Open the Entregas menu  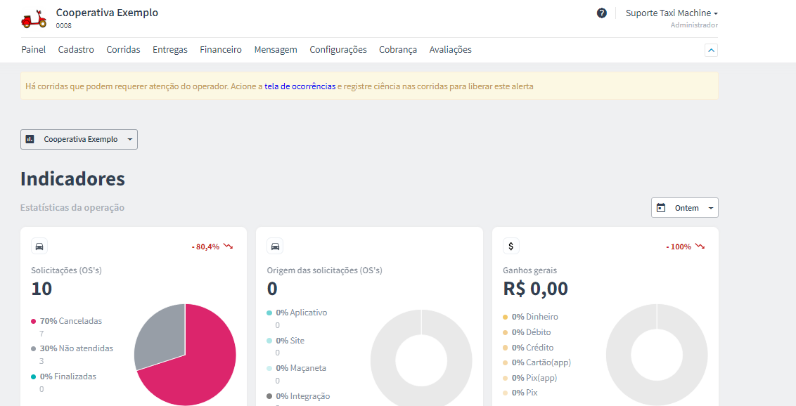(170, 50)
